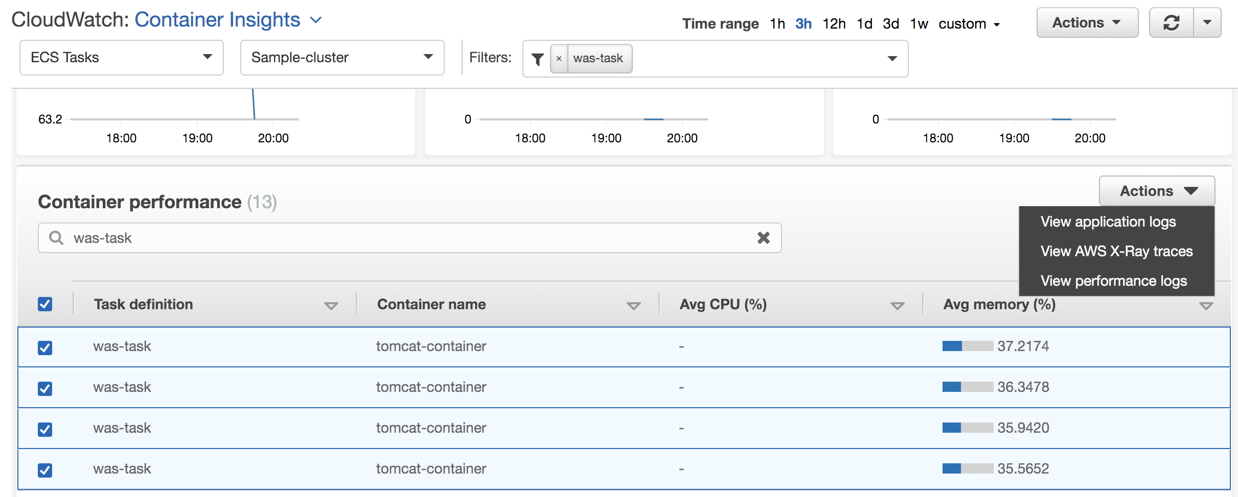Image resolution: width=1238 pixels, height=497 pixels.
Task: Uncheck the row with memory 35.9420
Action: (x=45, y=430)
